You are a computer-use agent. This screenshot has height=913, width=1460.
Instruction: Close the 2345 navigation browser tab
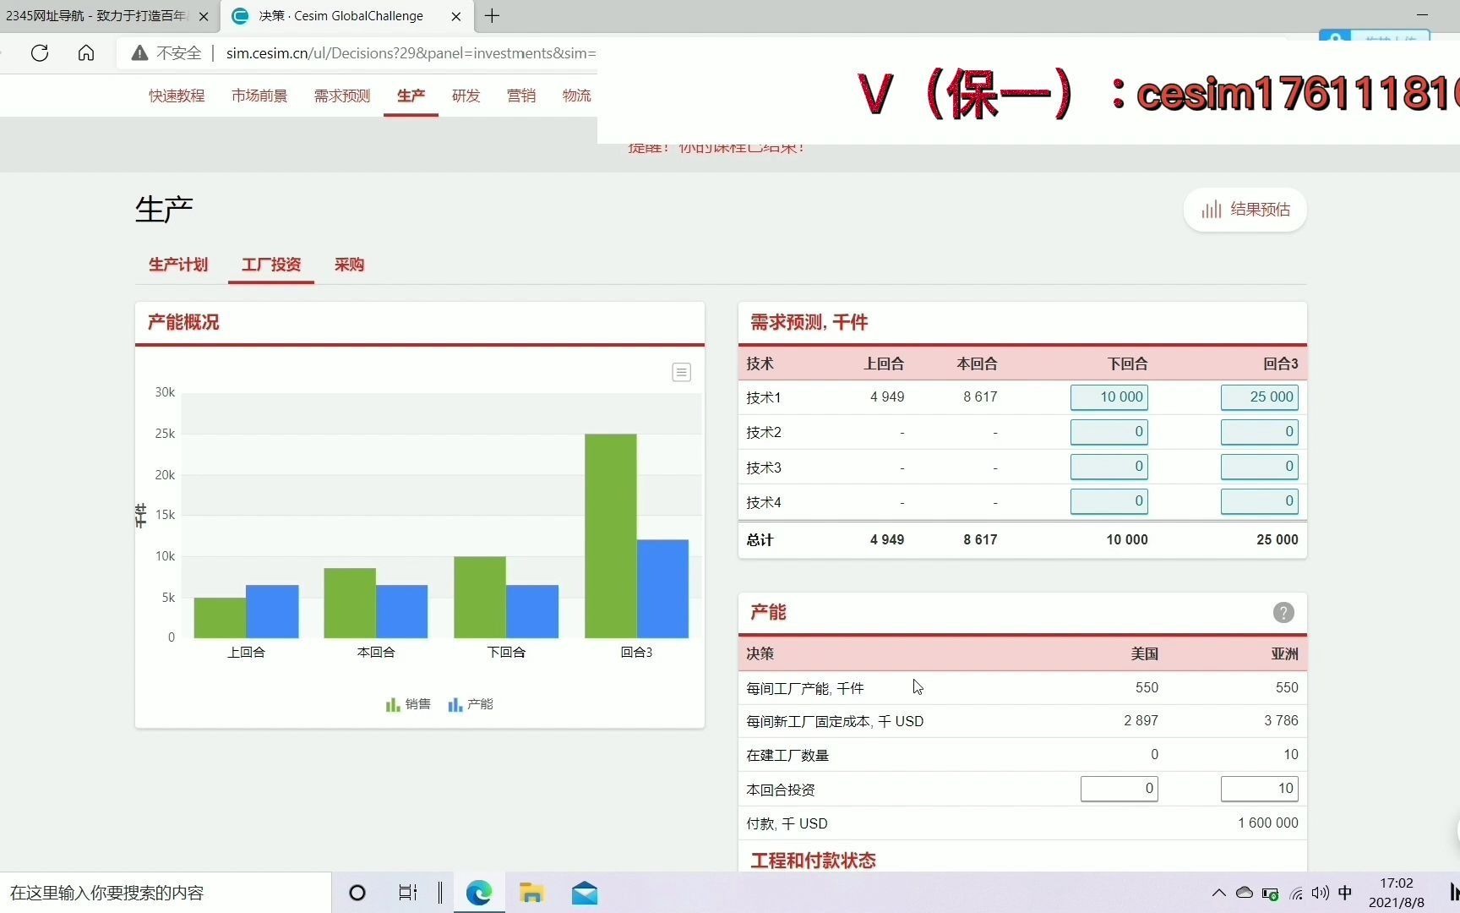pyautogui.click(x=203, y=16)
